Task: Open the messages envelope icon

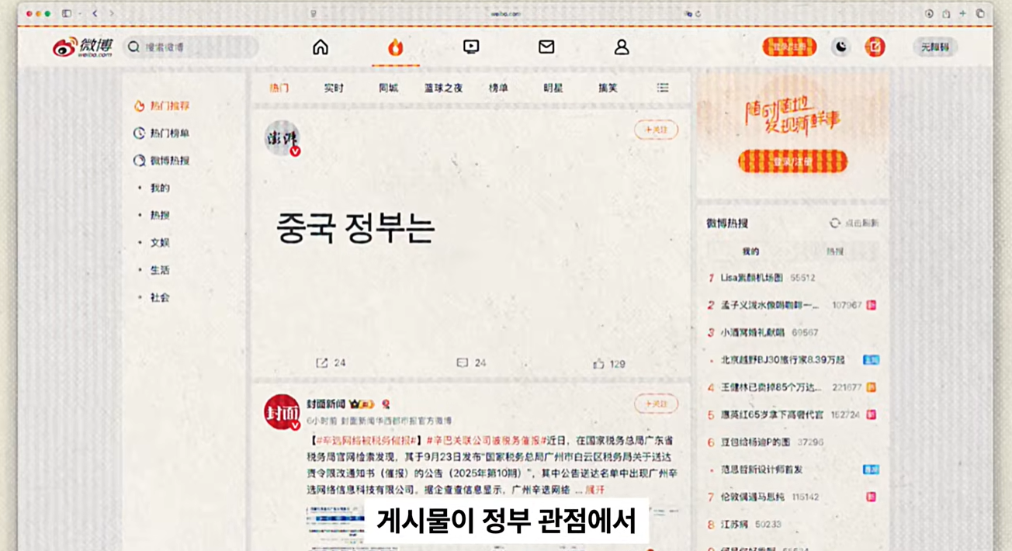Action: point(546,47)
